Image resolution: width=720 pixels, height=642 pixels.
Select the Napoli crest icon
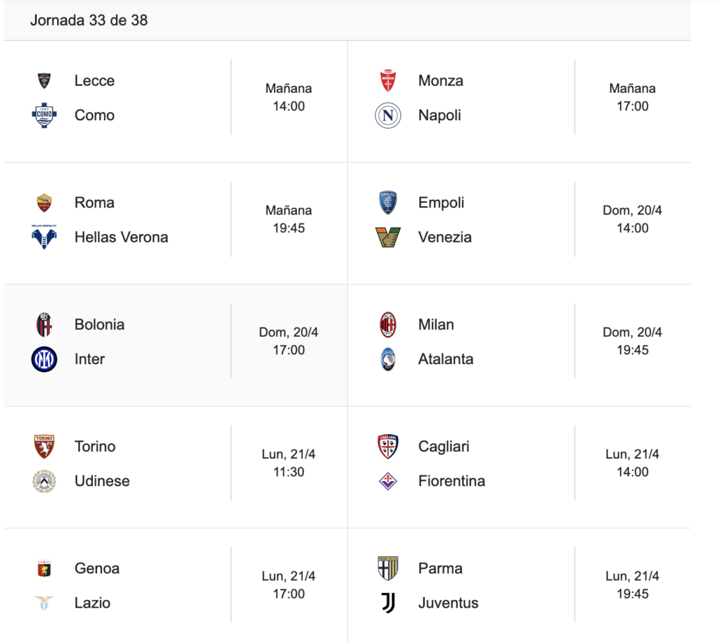[388, 115]
